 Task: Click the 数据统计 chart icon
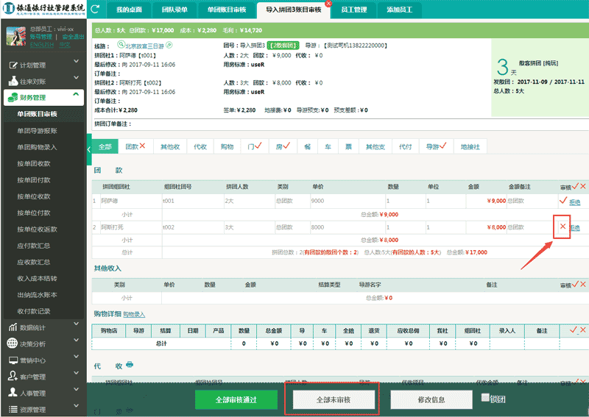tap(13, 327)
